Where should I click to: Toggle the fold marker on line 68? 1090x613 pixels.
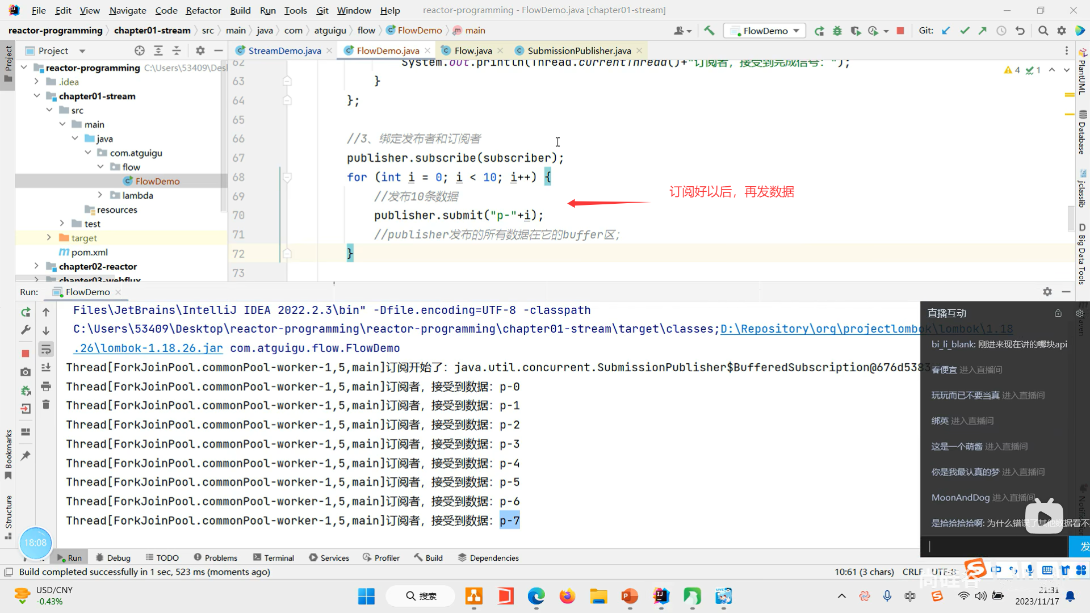click(287, 178)
